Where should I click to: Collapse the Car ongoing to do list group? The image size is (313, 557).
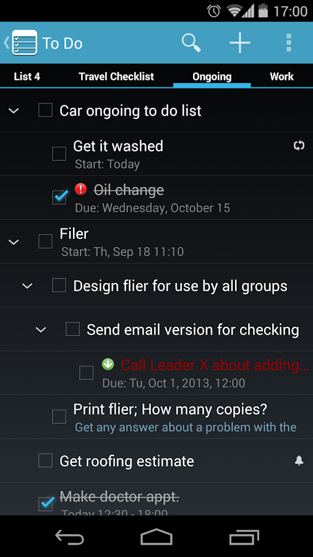(14, 111)
